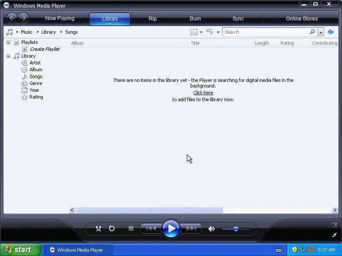
Task: Collapse the Playlists tree node
Action: coord(8,42)
